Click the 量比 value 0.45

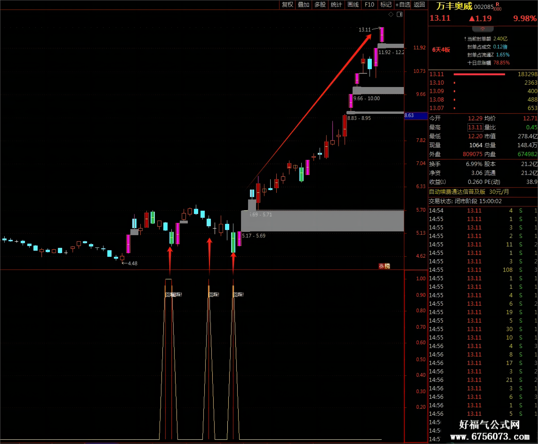point(531,127)
